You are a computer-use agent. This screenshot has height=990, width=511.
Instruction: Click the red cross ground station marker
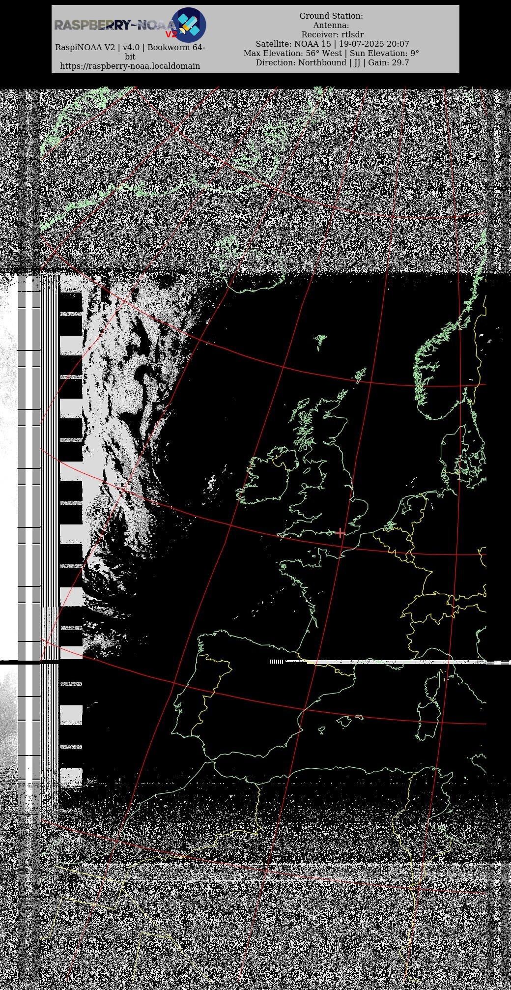coord(340,533)
